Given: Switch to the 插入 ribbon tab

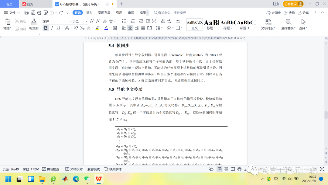Looking at the screenshot, I should pyautogui.click(x=89, y=13).
